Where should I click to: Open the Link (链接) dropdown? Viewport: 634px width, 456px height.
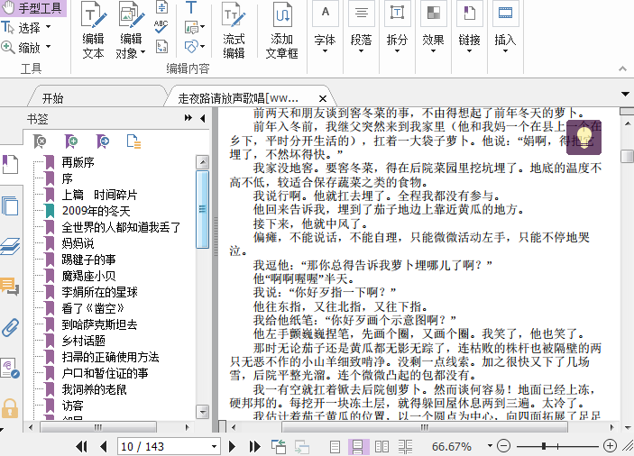click(x=469, y=28)
